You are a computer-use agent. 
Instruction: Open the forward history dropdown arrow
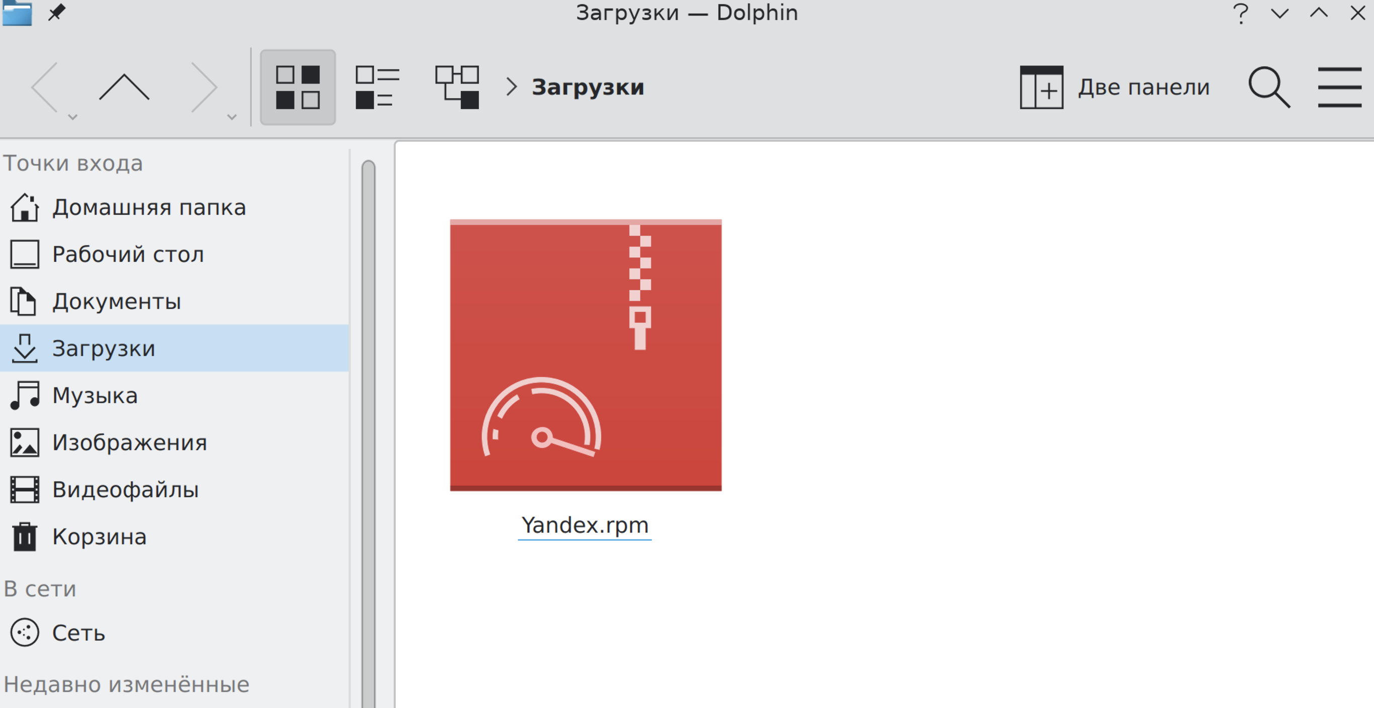[232, 117]
